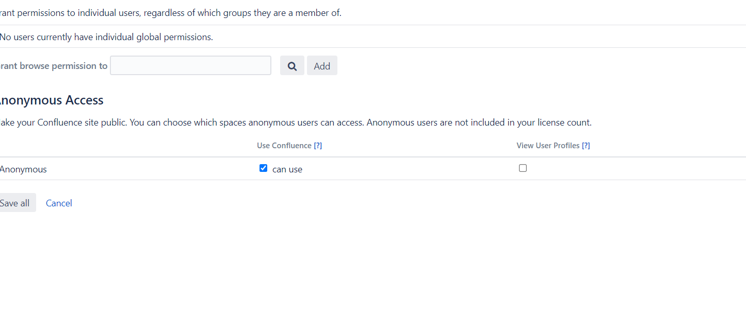This screenshot has height=317, width=746.
Task: Uncheck the can use checkbox for Anonymous
Action: (x=263, y=168)
